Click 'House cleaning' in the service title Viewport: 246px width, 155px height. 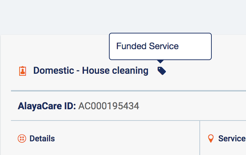coord(115,71)
